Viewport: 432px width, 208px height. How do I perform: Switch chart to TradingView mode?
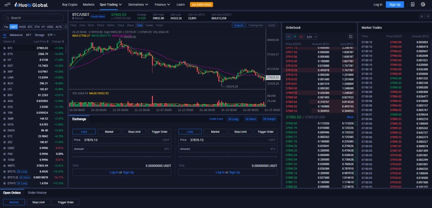(x=256, y=25)
